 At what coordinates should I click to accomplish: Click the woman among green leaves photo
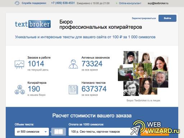(143, 71)
